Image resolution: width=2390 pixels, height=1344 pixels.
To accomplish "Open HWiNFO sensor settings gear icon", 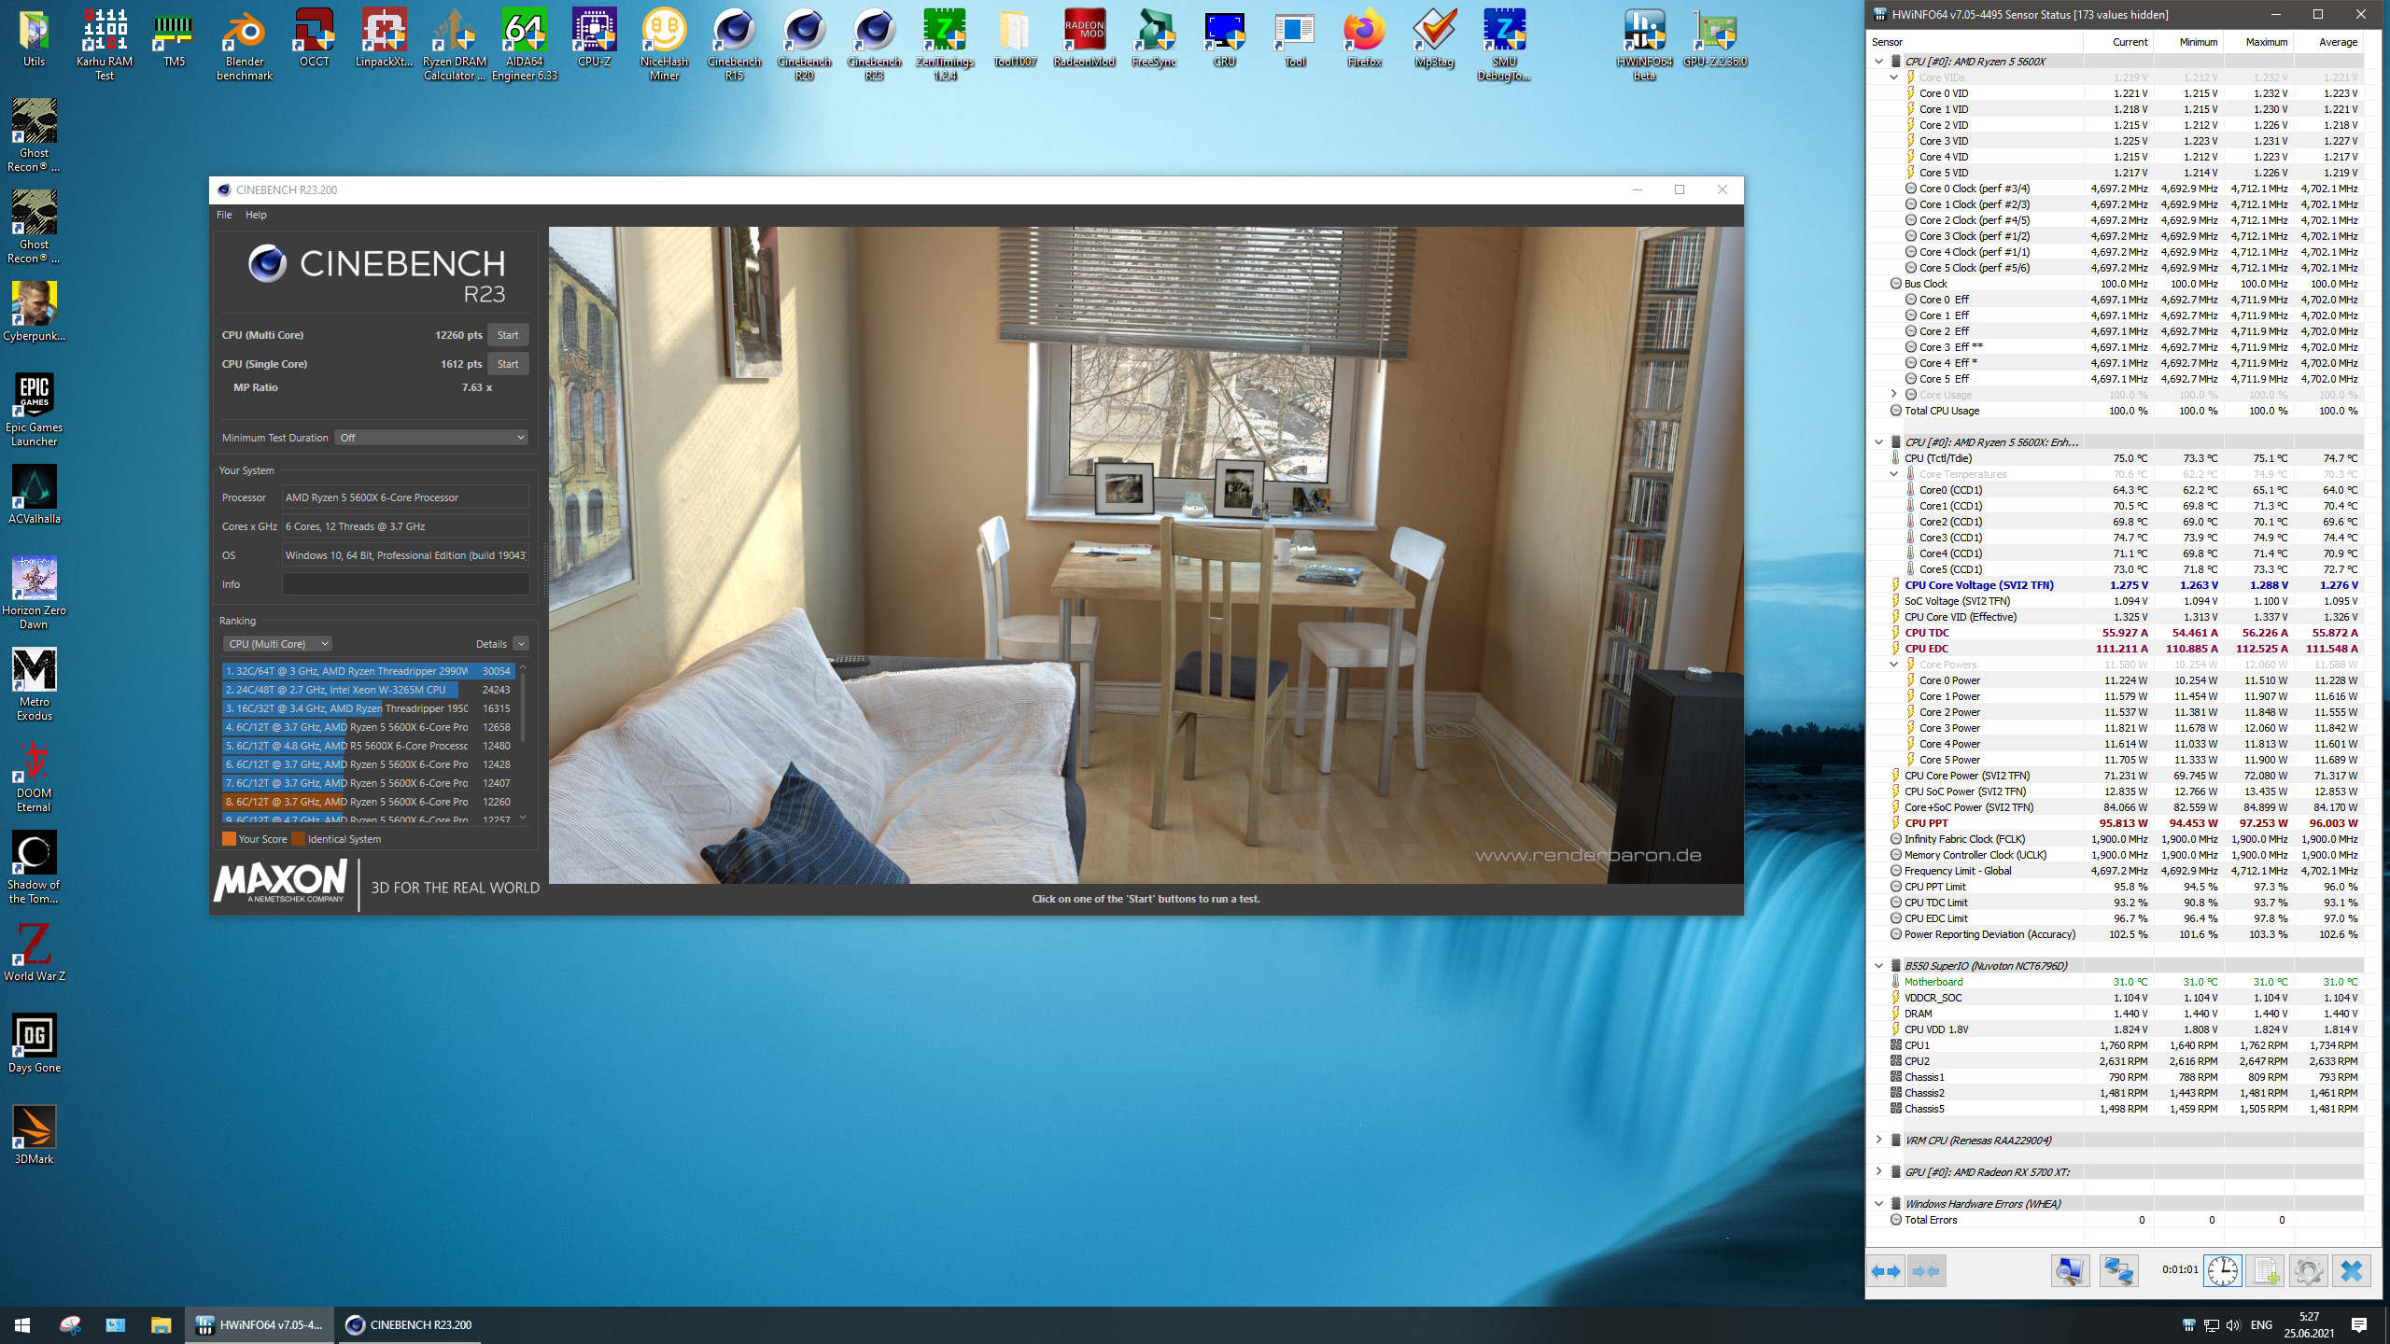I will (x=2308, y=1271).
